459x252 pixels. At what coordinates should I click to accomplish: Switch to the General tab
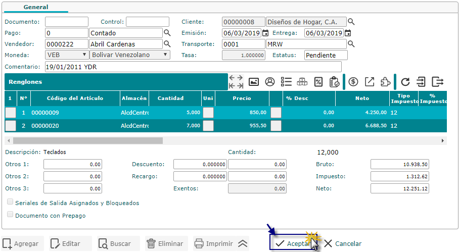tap(36, 8)
